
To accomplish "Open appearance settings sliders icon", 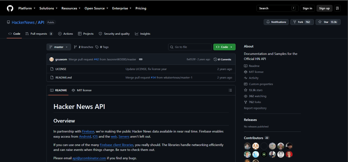I will (x=337, y=8).
